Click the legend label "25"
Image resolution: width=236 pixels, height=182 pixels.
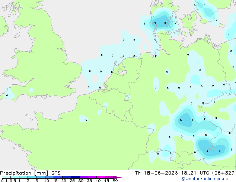pyautogui.click(x=72, y=181)
